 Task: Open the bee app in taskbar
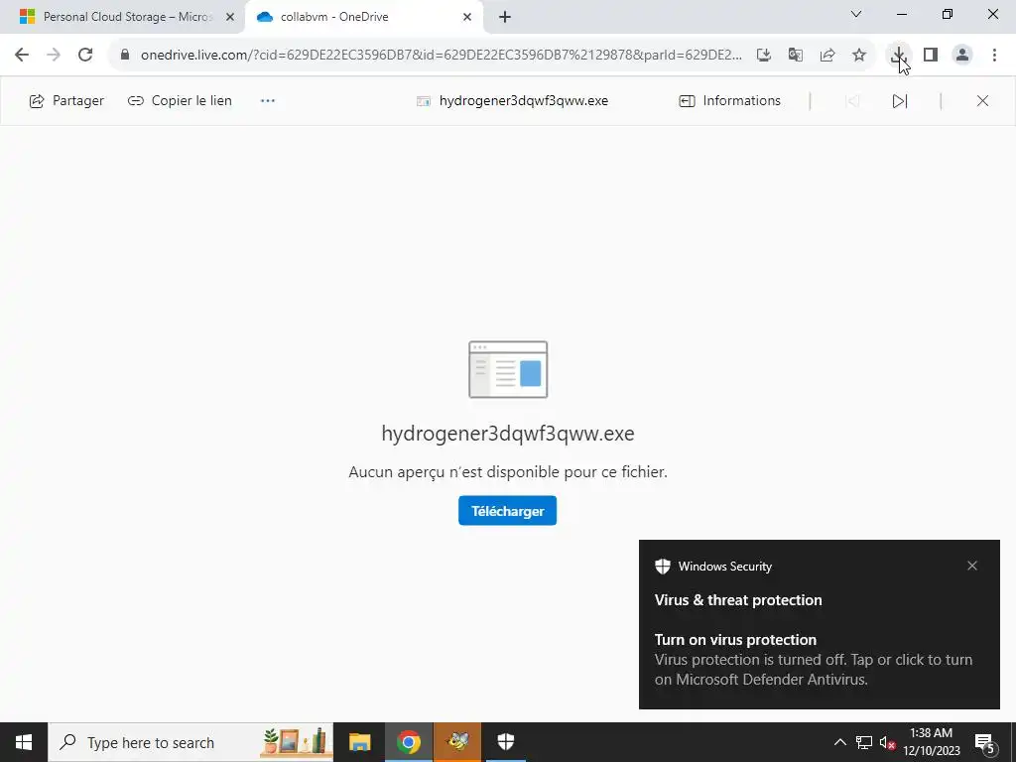[457, 742]
